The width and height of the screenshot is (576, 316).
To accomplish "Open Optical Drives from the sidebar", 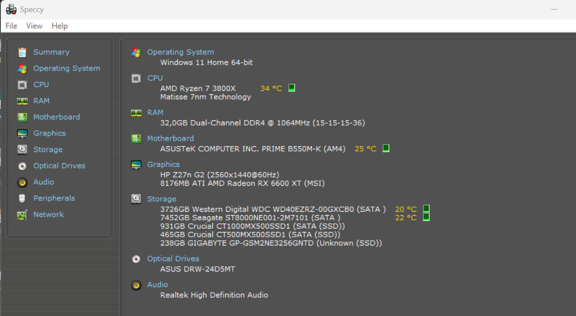I will click(59, 166).
